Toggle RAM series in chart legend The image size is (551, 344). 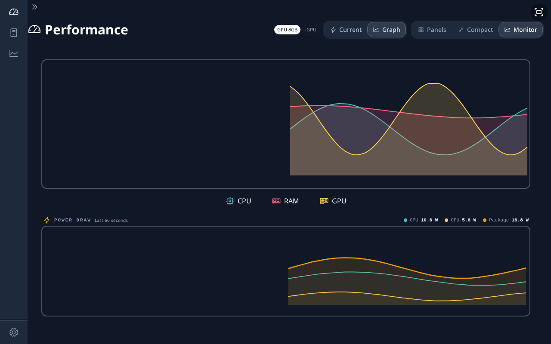click(285, 201)
